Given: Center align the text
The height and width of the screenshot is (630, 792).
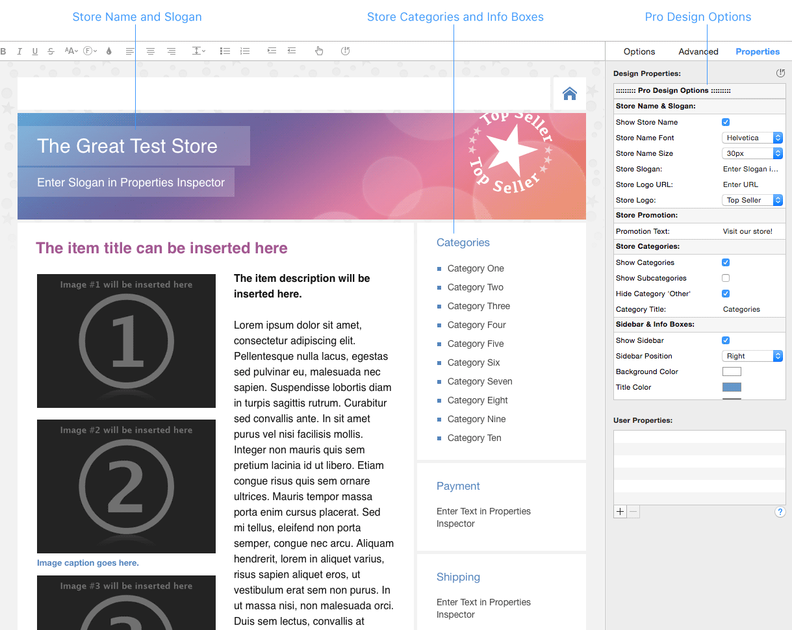Looking at the screenshot, I should coord(150,51).
